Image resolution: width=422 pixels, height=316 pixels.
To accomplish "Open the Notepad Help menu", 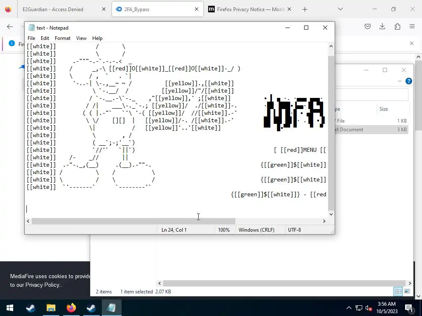I will (x=97, y=38).
